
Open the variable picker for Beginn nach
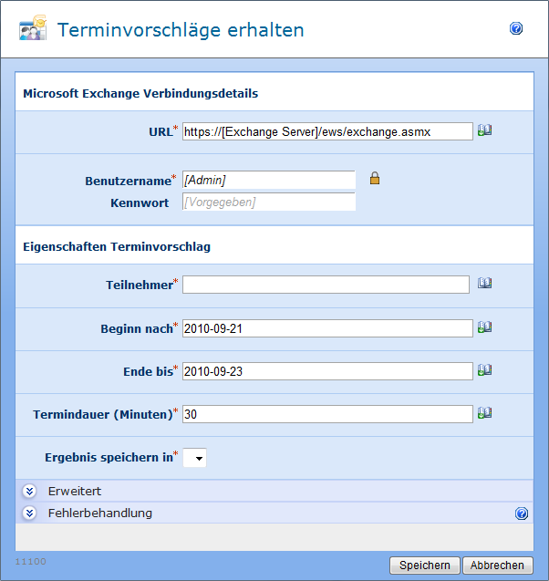click(484, 327)
